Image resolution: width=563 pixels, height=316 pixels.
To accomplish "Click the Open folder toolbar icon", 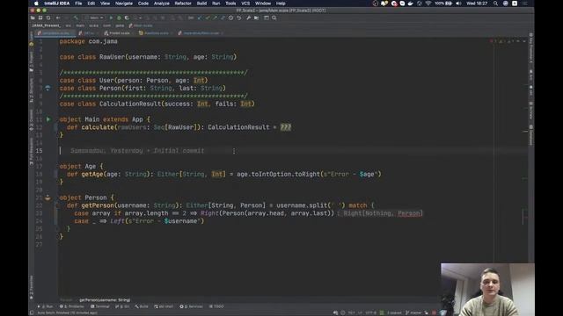I will click(33, 18).
